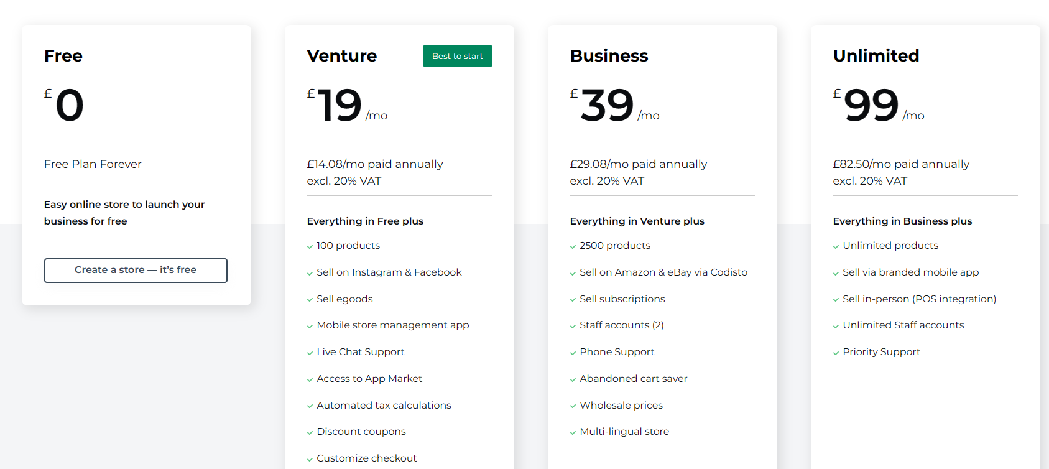Click the checkmark next to 'Sell subscriptions'
1049x469 pixels.
pyautogui.click(x=573, y=300)
